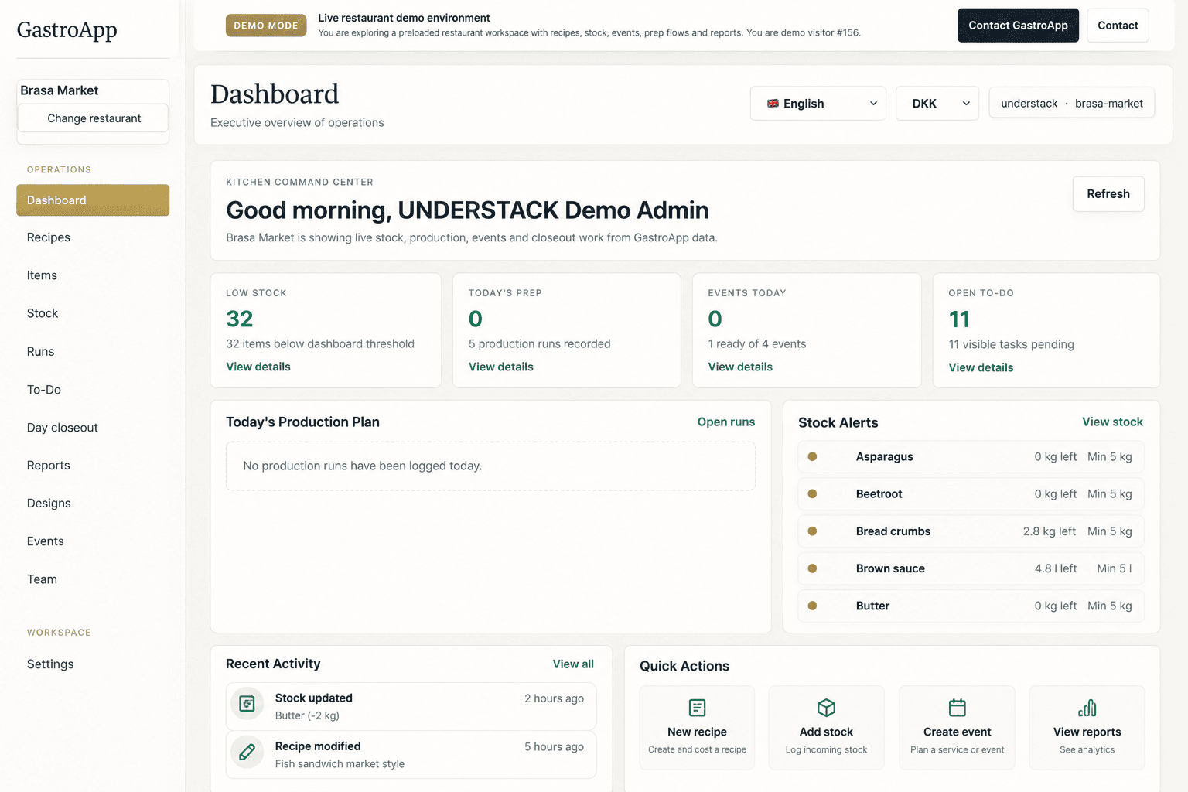Viewport: 1188px width, 792px height.
Task: Click the Bread crumbs 2.8 kg left value
Action: click(1049, 531)
